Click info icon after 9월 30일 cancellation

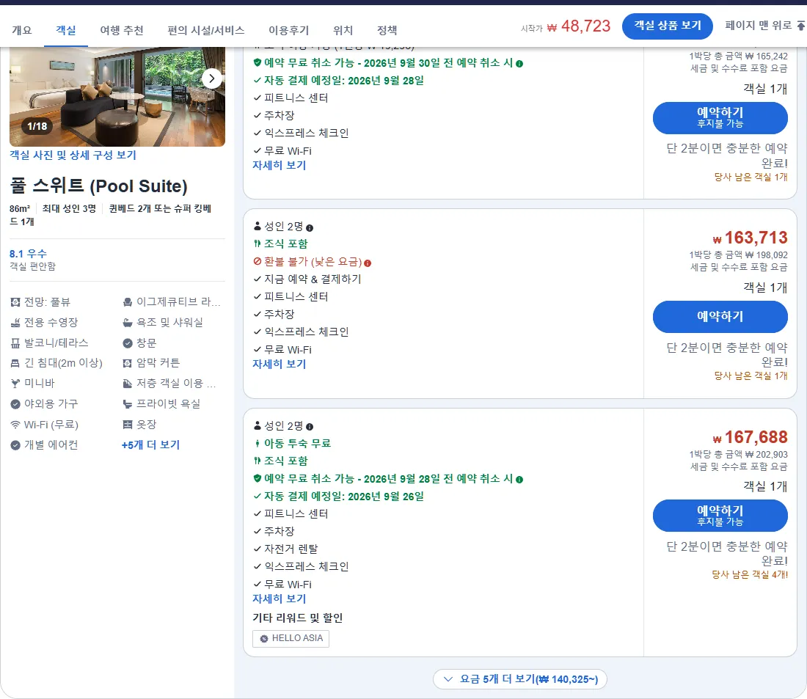pyautogui.click(x=519, y=64)
